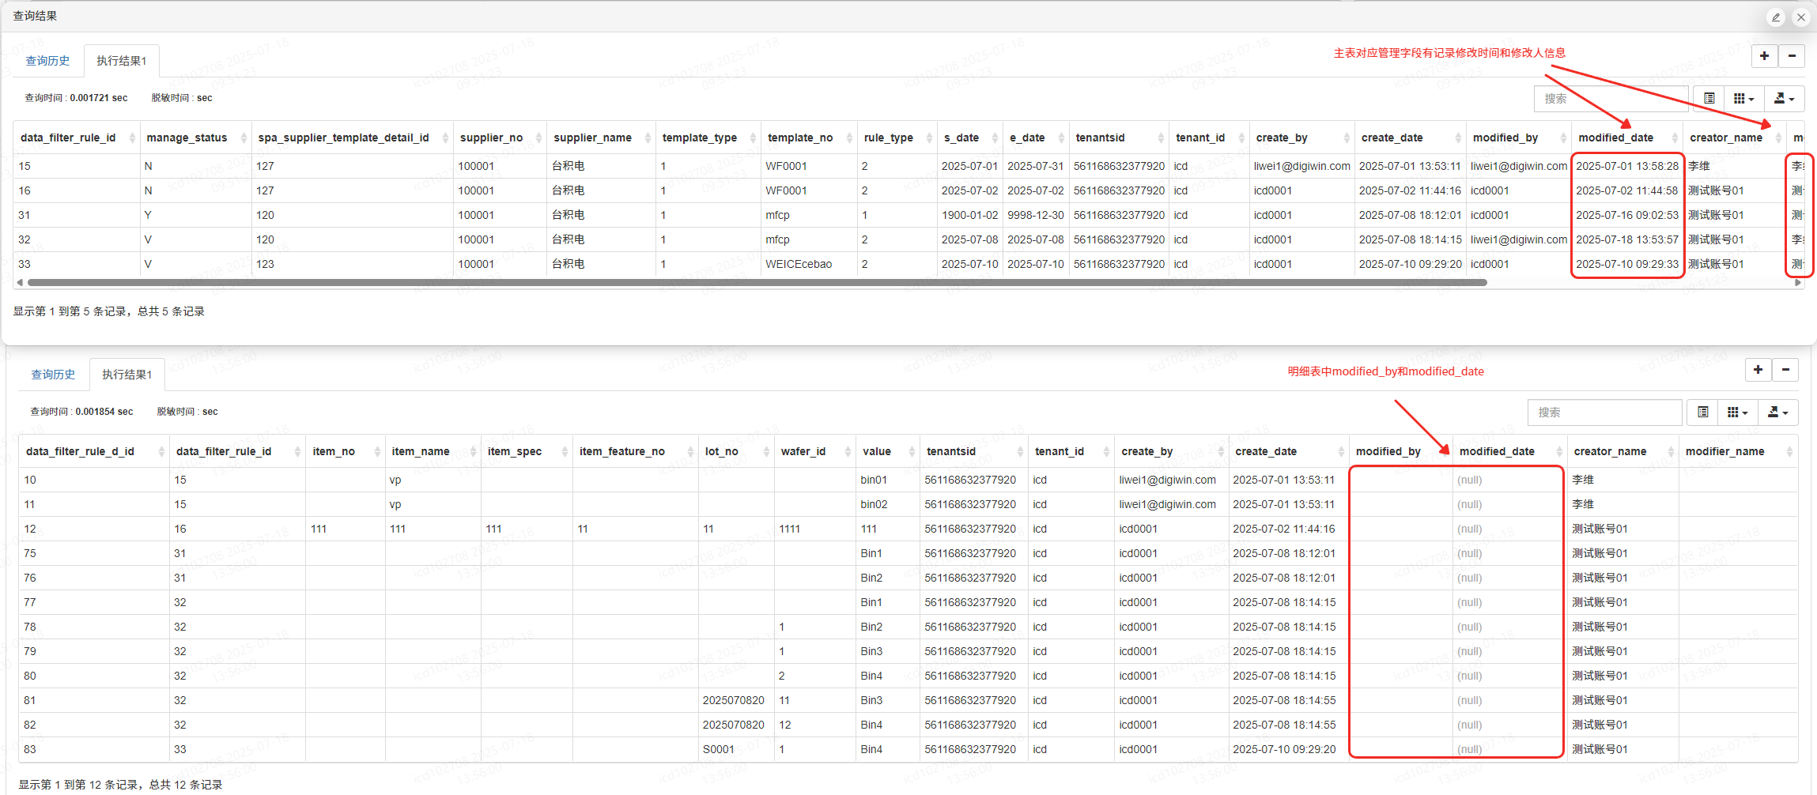
Task: Open columns dropdown in upper results toolbar
Action: (x=1743, y=99)
